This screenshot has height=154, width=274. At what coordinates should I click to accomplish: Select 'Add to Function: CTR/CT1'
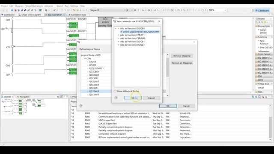[x=132, y=35]
